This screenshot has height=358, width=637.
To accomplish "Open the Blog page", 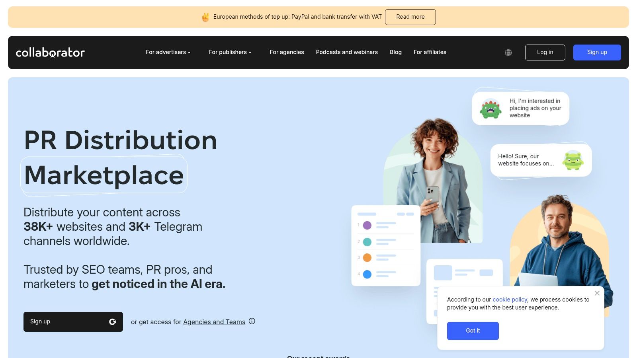I will click(396, 52).
